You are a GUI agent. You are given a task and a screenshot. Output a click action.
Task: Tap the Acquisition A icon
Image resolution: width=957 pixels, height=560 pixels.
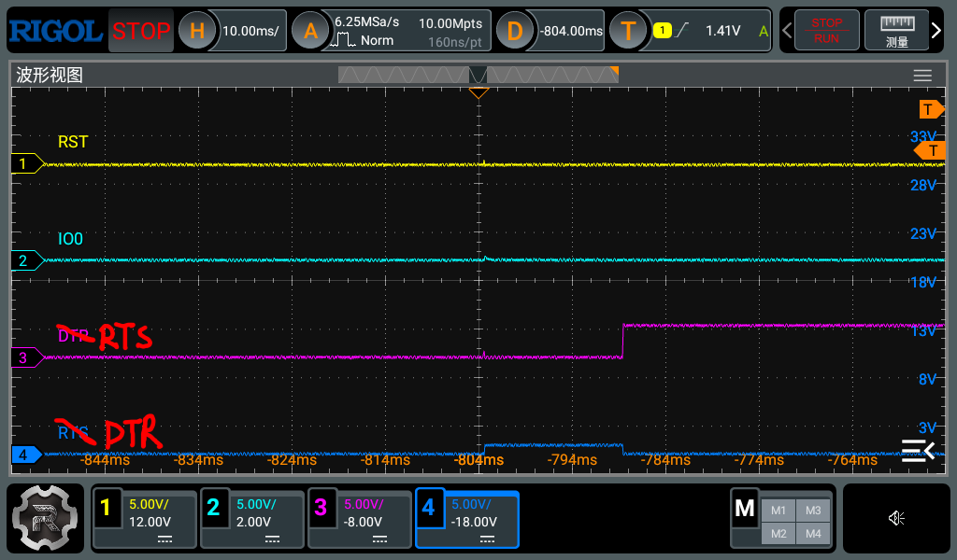coord(310,31)
